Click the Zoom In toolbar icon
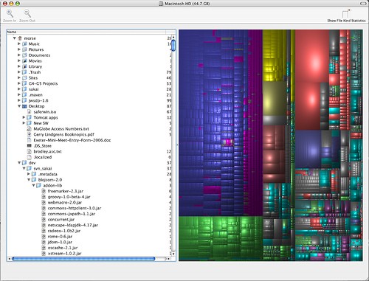This screenshot has height=281, width=369. tap(10, 13)
